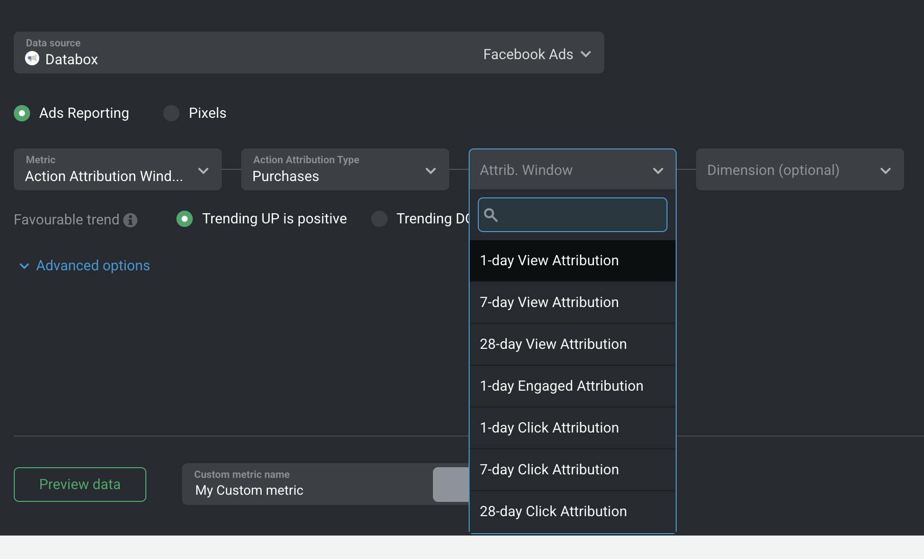
Task: Select 1-day Engaged Attribution
Action: (x=573, y=386)
